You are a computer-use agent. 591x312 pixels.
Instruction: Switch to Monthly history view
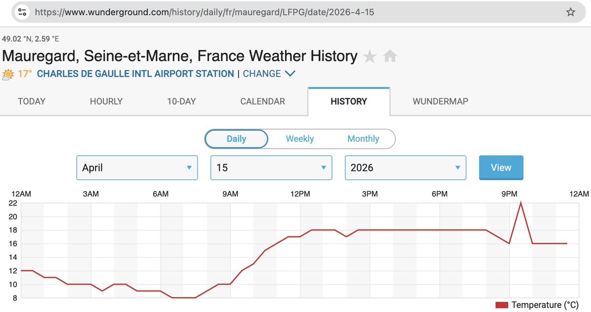click(x=363, y=139)
